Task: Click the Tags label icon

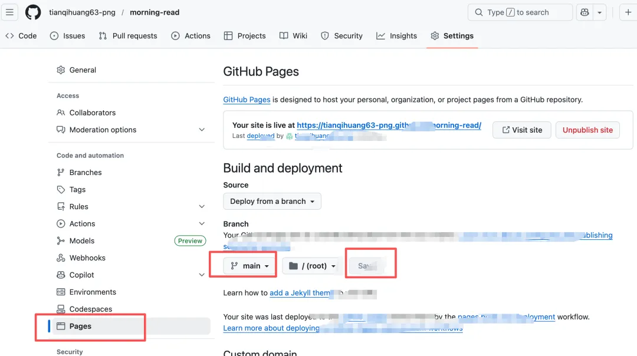Action: pos(61,190)
